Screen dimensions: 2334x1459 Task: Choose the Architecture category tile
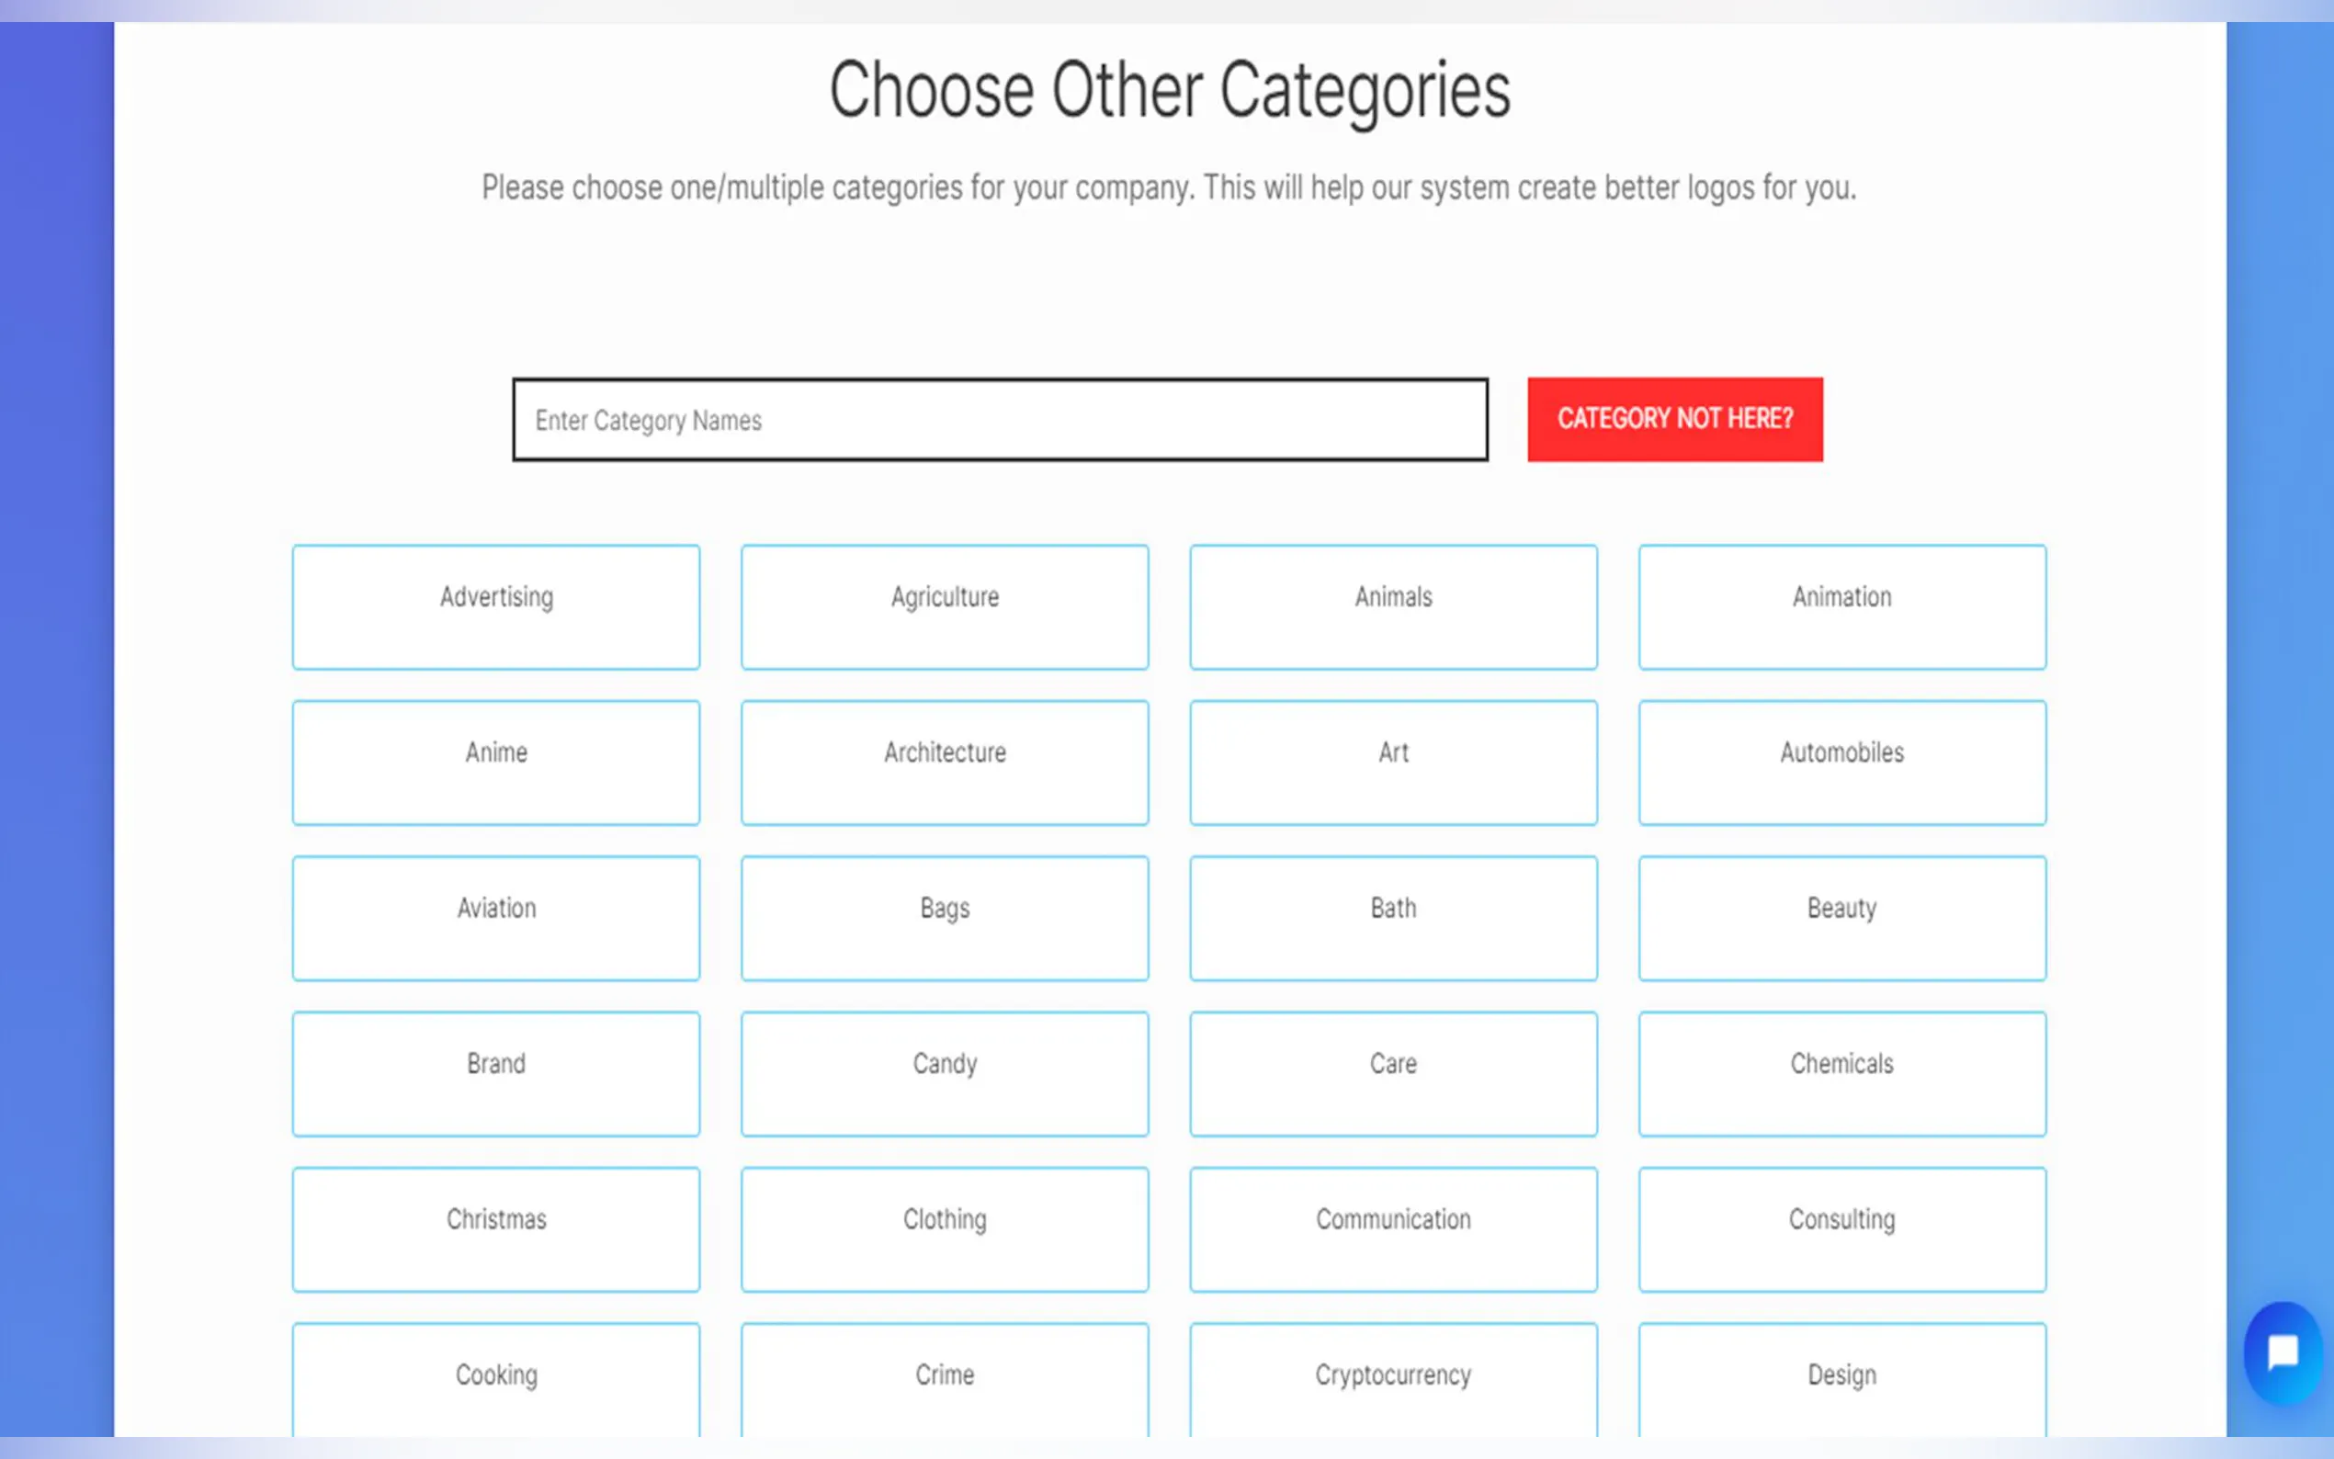coord(945,763)
